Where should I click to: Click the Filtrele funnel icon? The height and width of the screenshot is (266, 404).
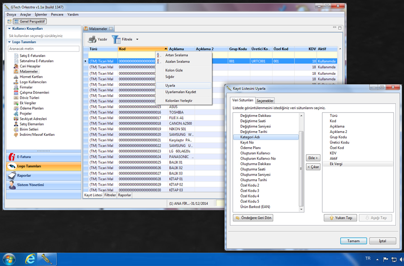pos(116,39)
